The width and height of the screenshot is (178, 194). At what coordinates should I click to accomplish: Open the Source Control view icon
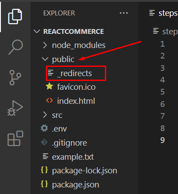(x=15, y=77)
